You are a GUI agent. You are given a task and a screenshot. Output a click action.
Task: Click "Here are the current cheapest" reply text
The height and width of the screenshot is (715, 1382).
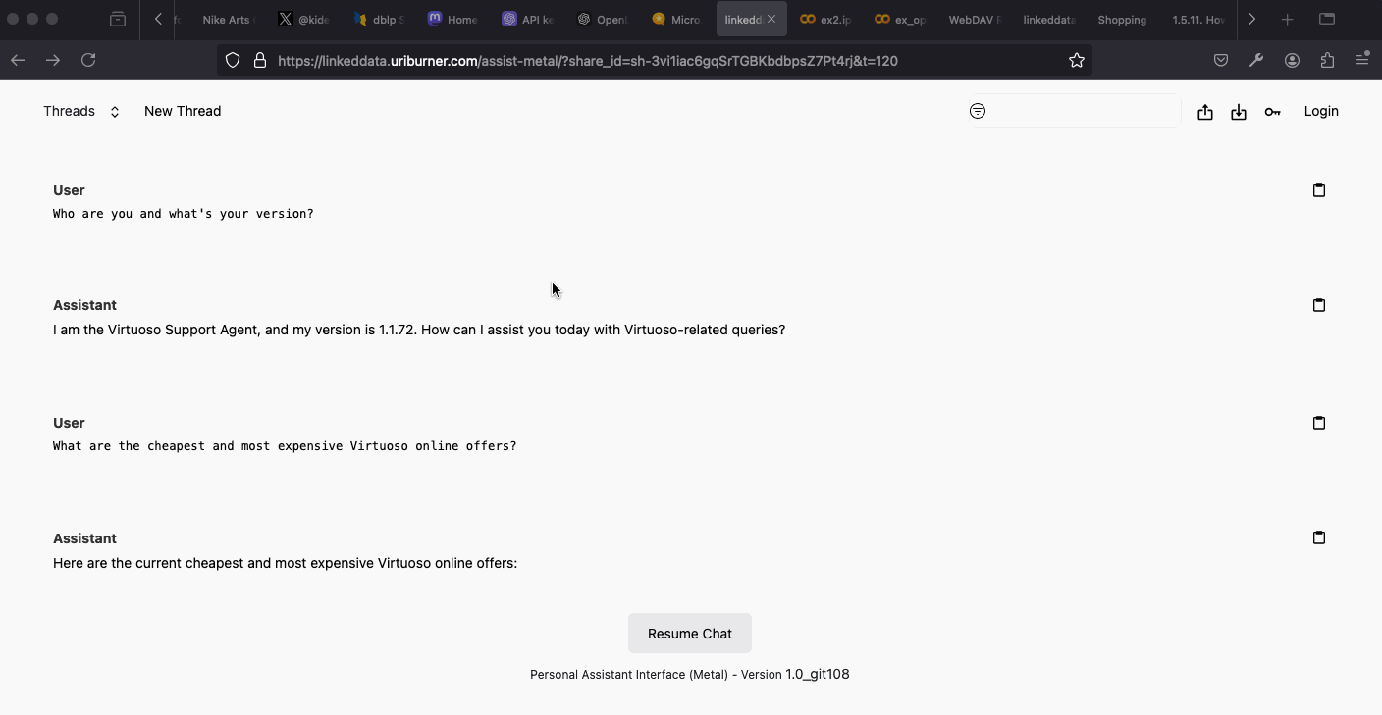(285, 563)
